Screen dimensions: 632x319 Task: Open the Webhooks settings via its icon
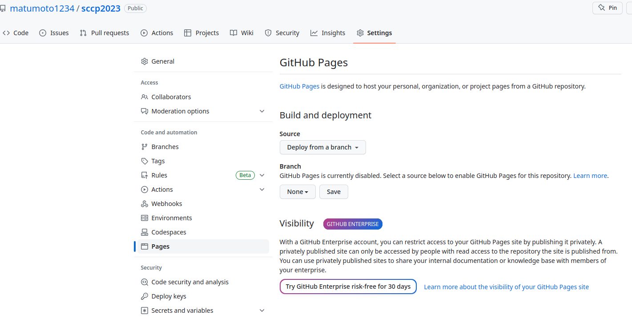[145, 203]
